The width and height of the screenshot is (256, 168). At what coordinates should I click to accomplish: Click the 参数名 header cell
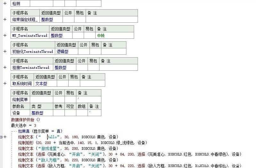pos(21,106)
